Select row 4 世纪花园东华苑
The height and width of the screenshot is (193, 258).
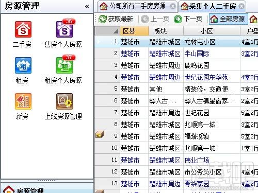coord(212,77)
